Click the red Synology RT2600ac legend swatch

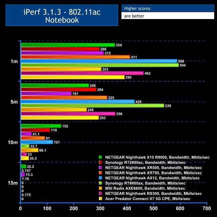click(100, 162)
